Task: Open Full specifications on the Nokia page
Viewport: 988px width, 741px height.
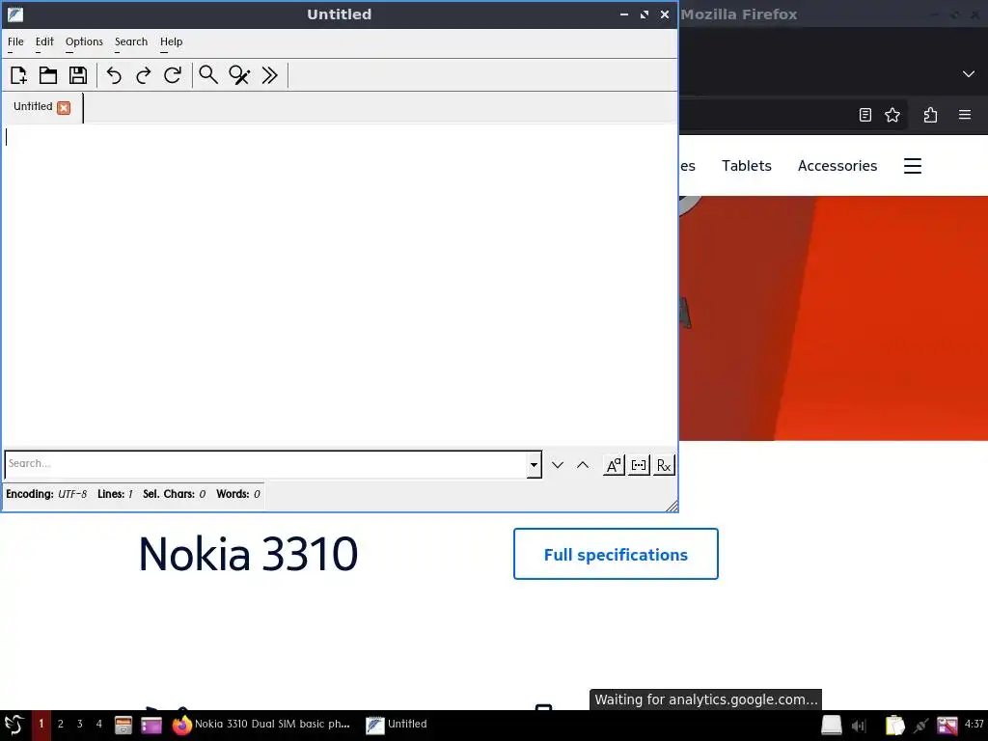Action: [616, 554]
